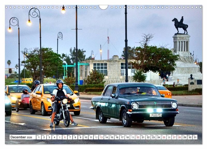
Task: Click the motorcycle's front headlight
Action: click(65, 101)
